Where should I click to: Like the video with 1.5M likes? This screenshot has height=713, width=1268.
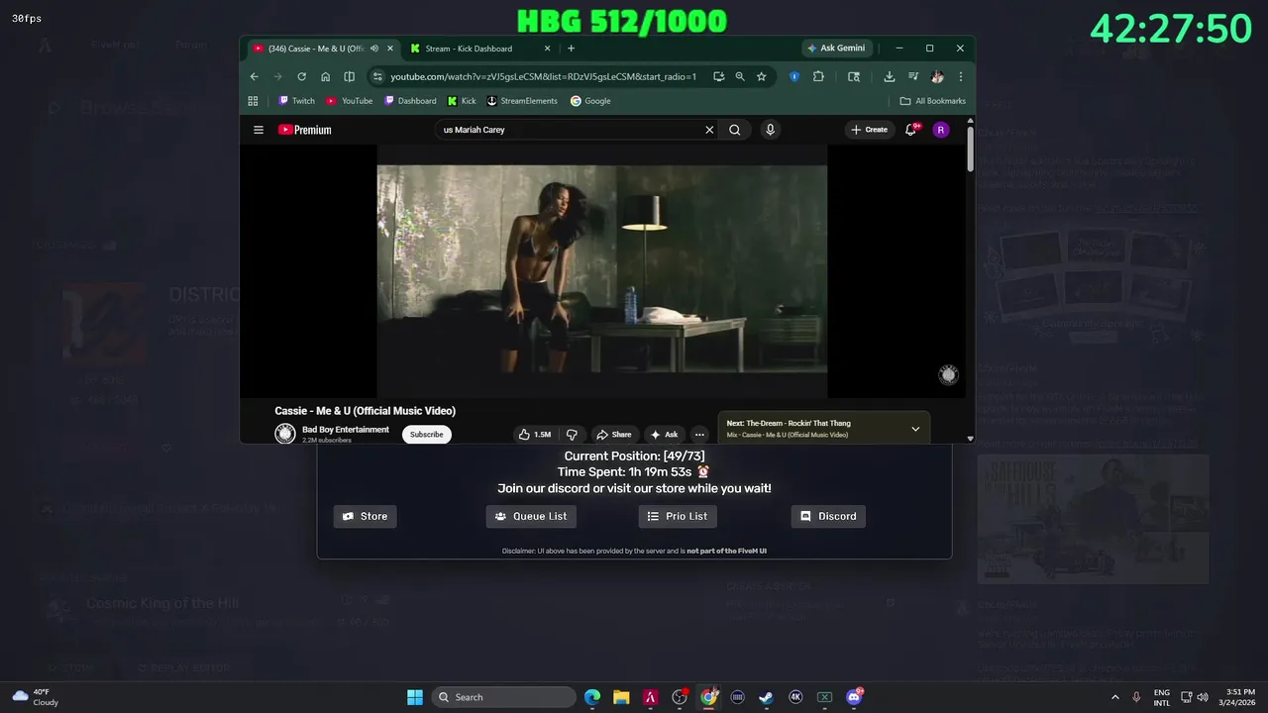[x=535, y=434]
